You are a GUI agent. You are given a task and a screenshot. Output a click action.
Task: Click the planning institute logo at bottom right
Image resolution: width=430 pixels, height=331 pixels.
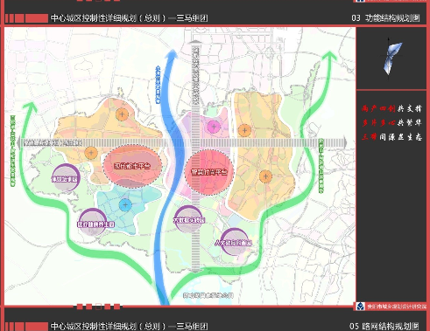tap(361, 307)
